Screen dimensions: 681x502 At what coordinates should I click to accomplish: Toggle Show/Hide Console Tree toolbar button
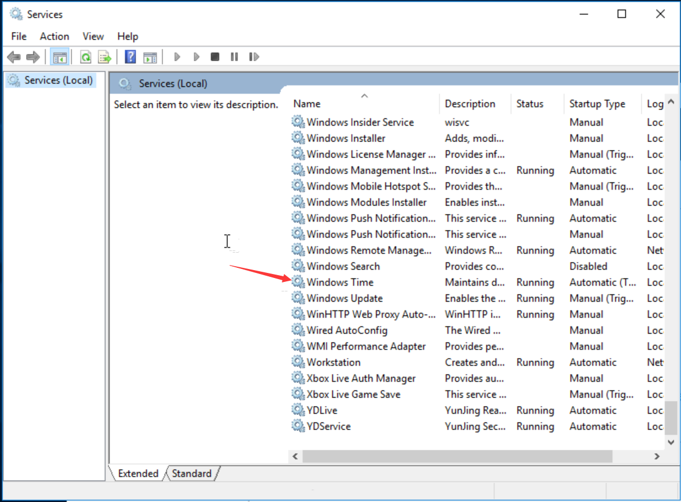[x=59, y=57]
